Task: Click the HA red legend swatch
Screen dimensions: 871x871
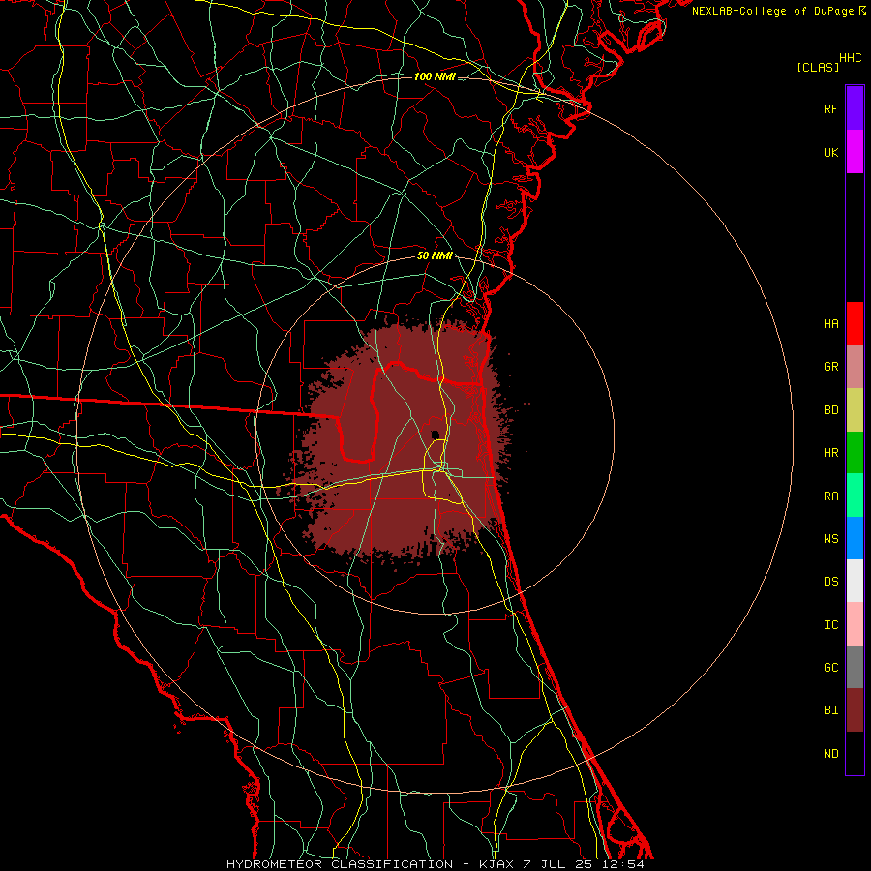Action: click(855, 323)
